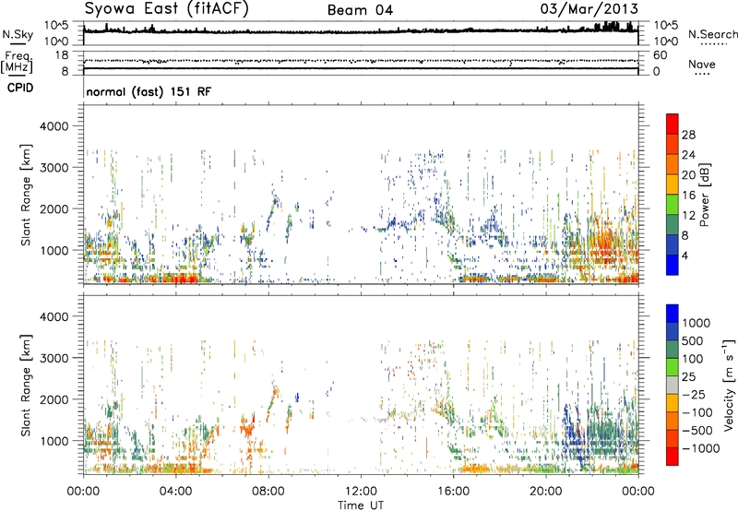Click the "Nave" legend label
The image size is (738, 511).
[702, 65]
